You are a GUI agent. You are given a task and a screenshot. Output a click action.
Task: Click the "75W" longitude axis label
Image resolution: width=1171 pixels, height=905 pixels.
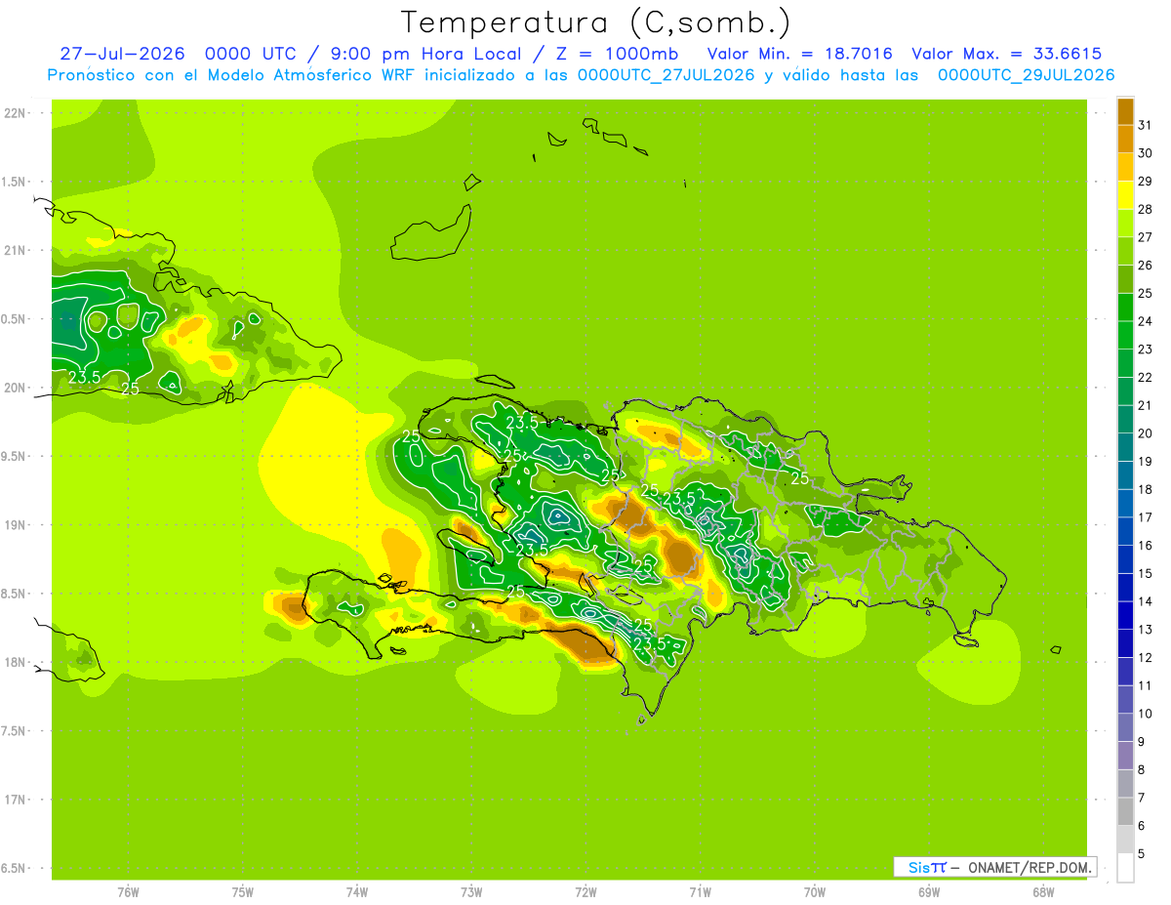(x=242, y=892)
